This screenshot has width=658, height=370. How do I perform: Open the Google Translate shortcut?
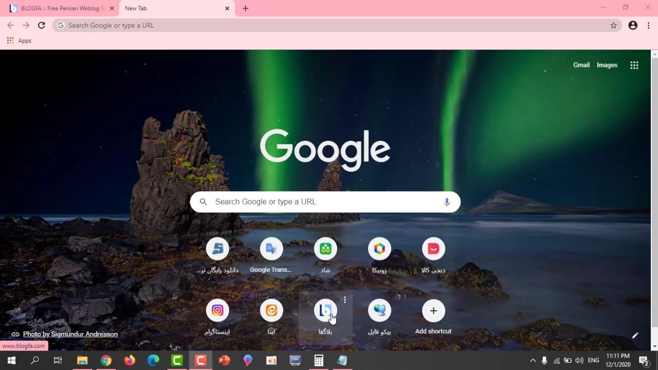coord(271,249)
